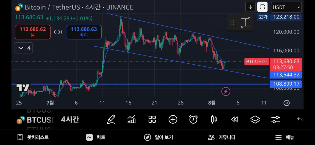
Task: Toggle the chart mode square button
Action: pos(262,7)
